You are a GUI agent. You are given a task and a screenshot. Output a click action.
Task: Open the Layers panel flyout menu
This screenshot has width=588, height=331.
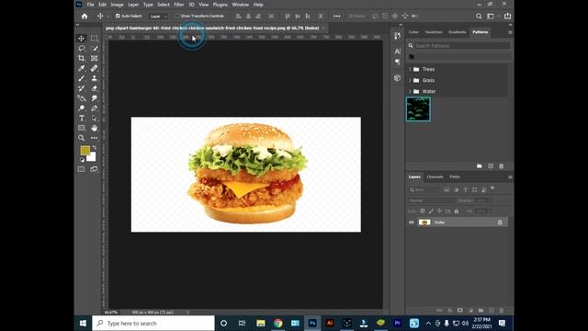click(510, 177)
